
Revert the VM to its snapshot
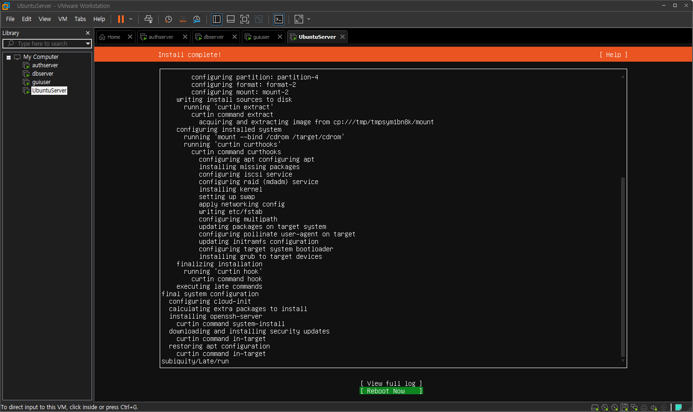183,19
